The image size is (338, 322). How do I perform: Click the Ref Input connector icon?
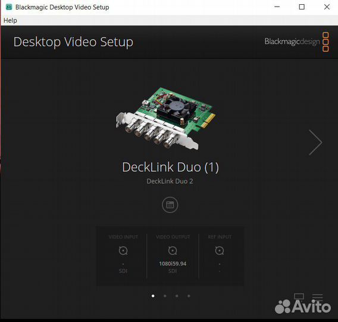220,250
